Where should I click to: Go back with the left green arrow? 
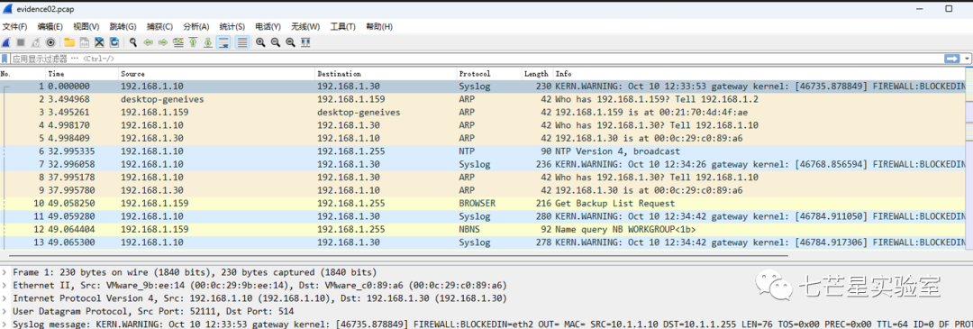[x=148, y=42]
